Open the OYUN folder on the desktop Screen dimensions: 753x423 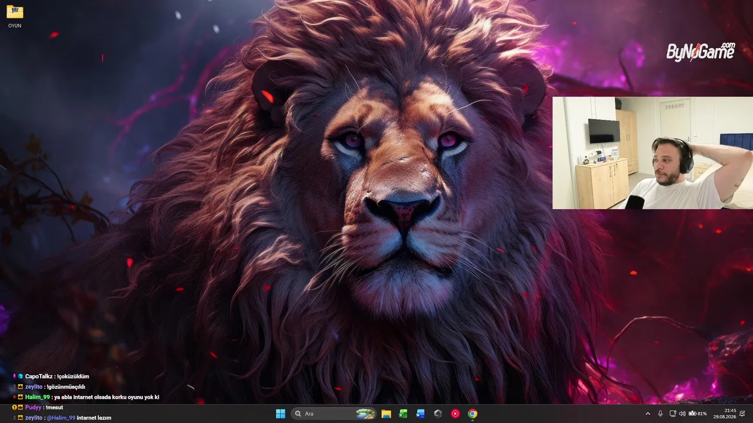[x=15, y=16]
